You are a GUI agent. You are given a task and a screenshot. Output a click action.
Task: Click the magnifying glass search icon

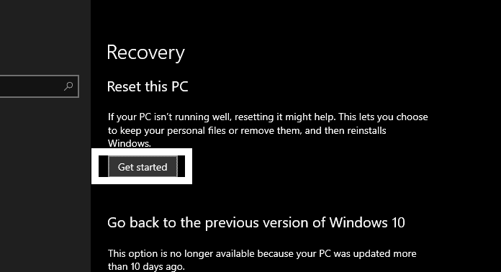pyautogui.click(x=68, y=86)
